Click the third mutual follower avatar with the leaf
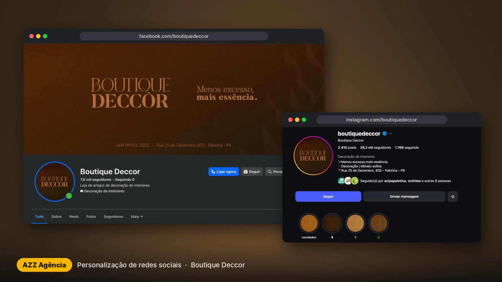Screen dimensions: 502x282 pos(355,181)
